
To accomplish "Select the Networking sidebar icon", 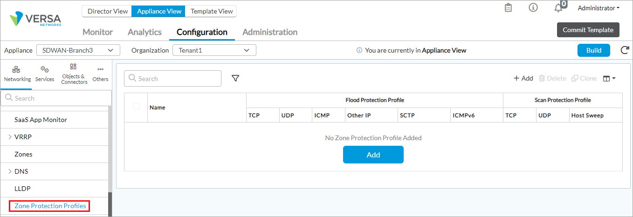I will 17,74.
